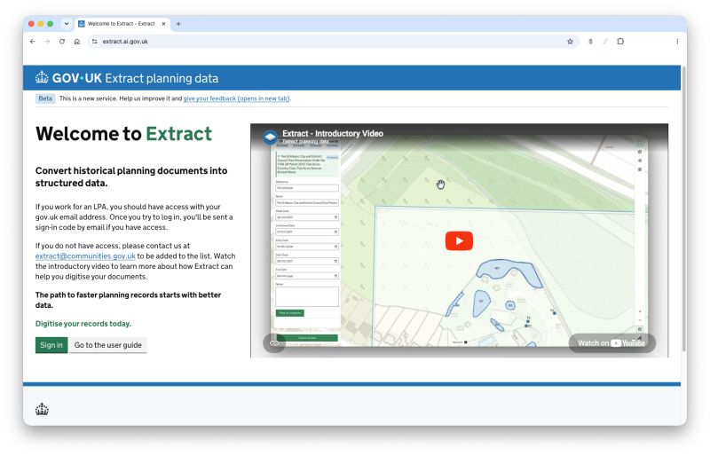View site information icon in address bar
710x456 pixels.
[x=94, y=41]
